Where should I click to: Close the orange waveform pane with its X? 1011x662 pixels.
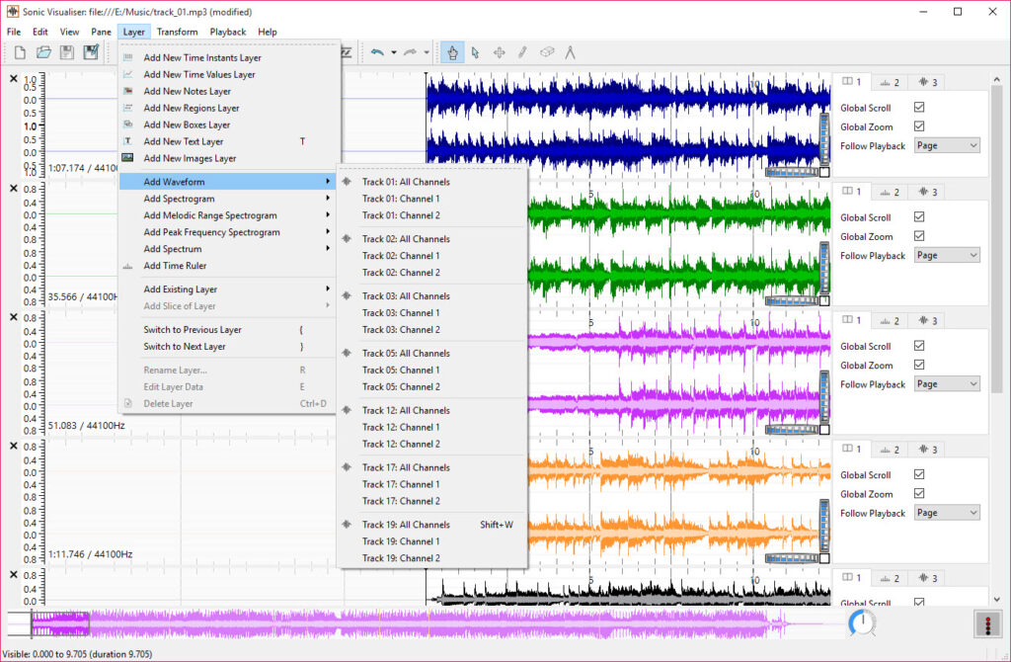(14, 446)
